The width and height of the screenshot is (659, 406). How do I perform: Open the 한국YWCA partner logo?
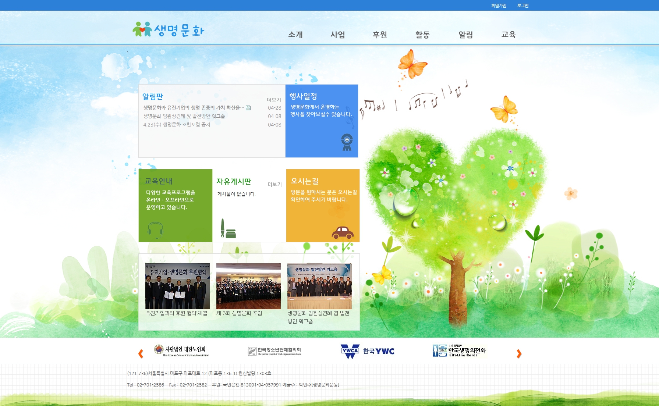[367, 351]
